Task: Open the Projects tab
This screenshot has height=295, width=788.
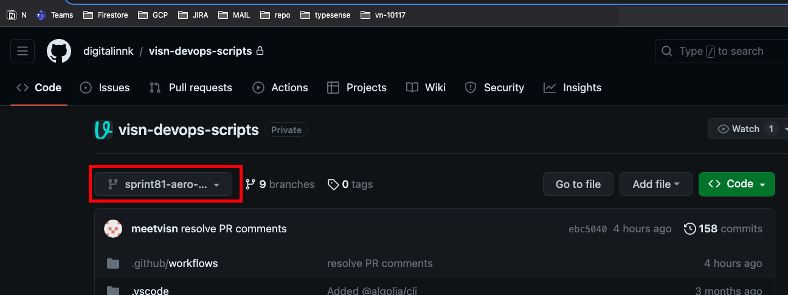Action: tap(357, 88)
